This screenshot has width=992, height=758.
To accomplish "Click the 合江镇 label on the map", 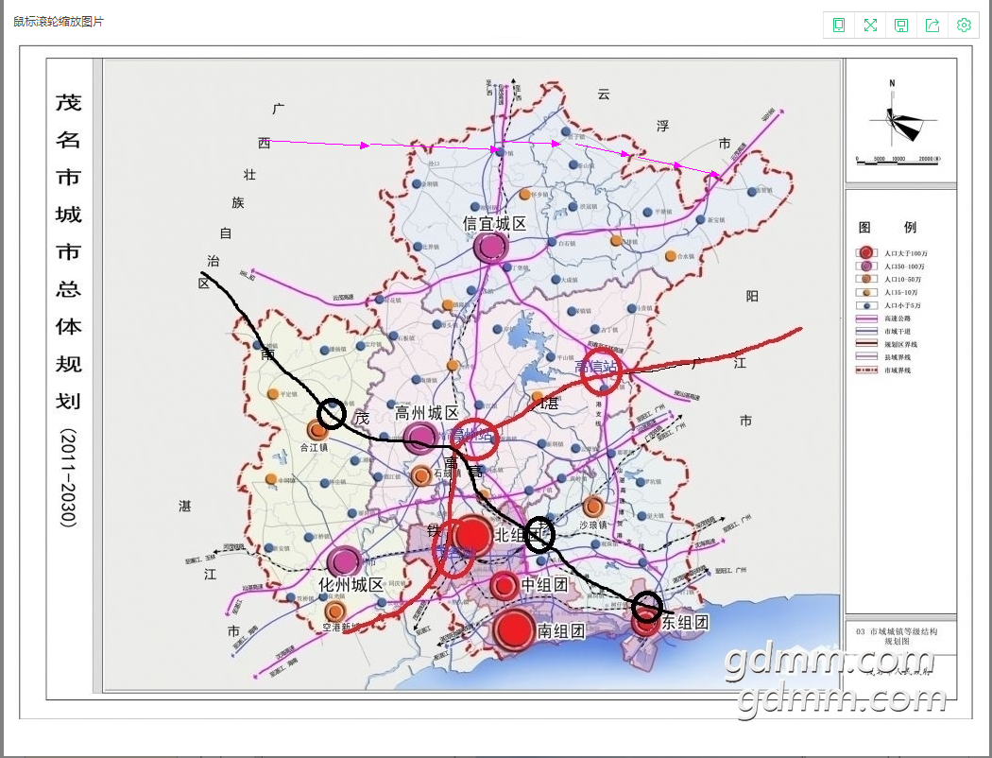I will (314, 447).
